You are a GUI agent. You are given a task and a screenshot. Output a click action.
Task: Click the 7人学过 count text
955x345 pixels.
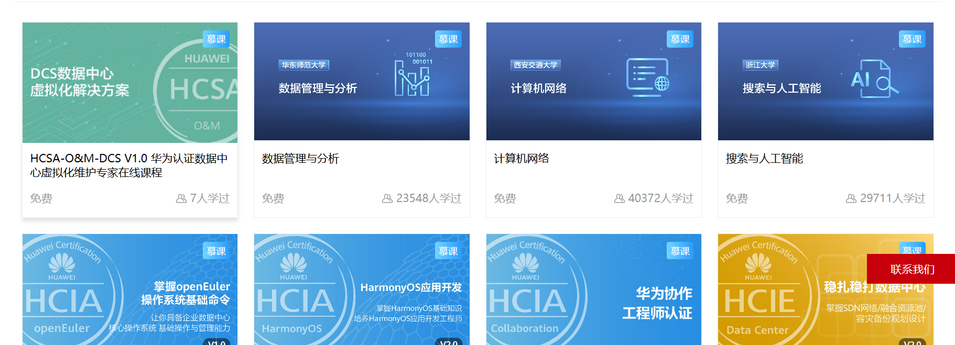pos(210,198)
